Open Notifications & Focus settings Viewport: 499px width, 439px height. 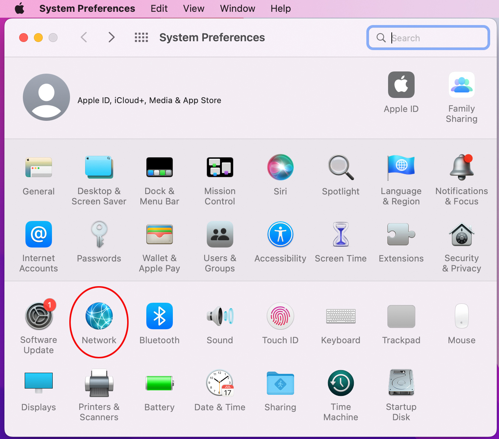[461, 167]
